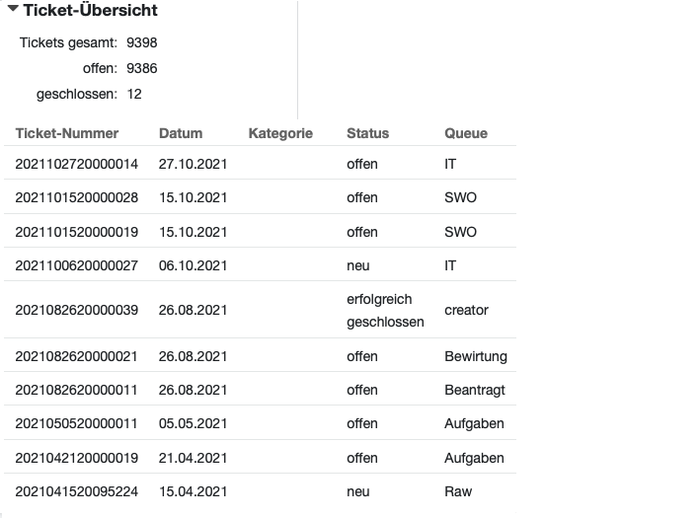Open ticket 2021100620000027
Image resolution: width=700 pixels, height=518 pixels.
(77, 265)
